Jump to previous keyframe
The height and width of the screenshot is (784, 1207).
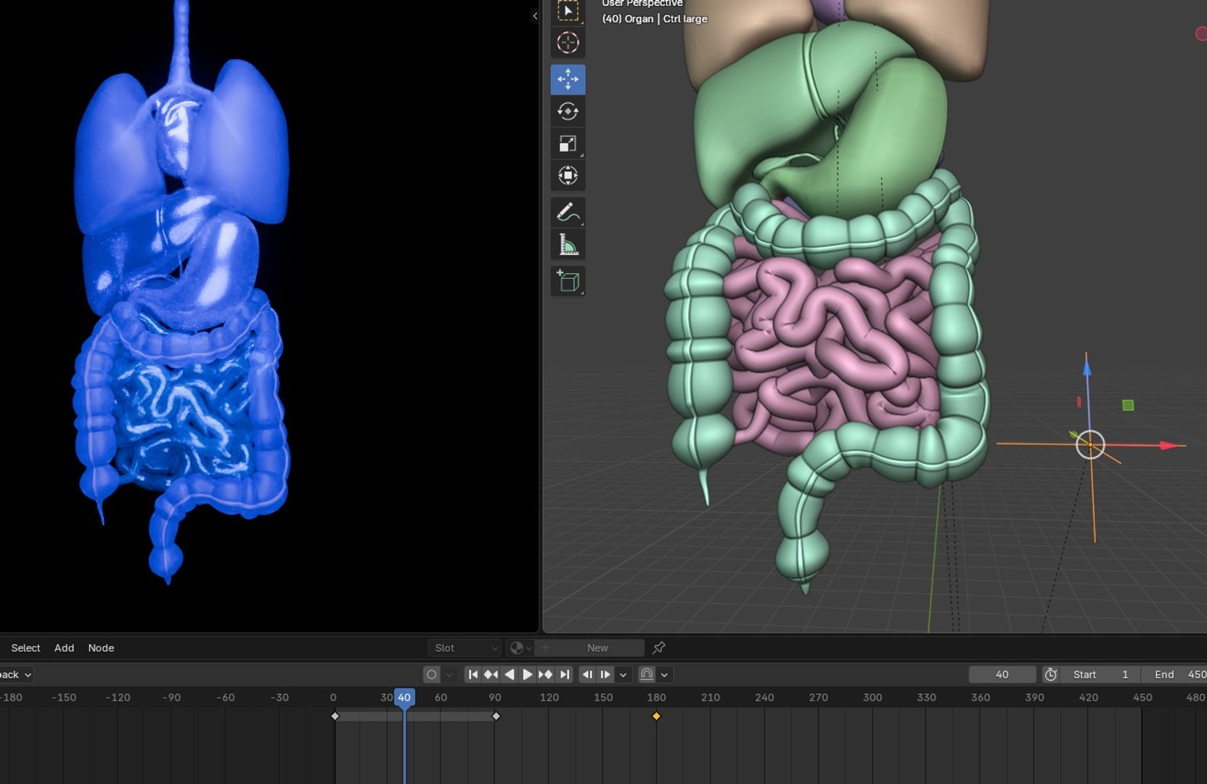491,674
